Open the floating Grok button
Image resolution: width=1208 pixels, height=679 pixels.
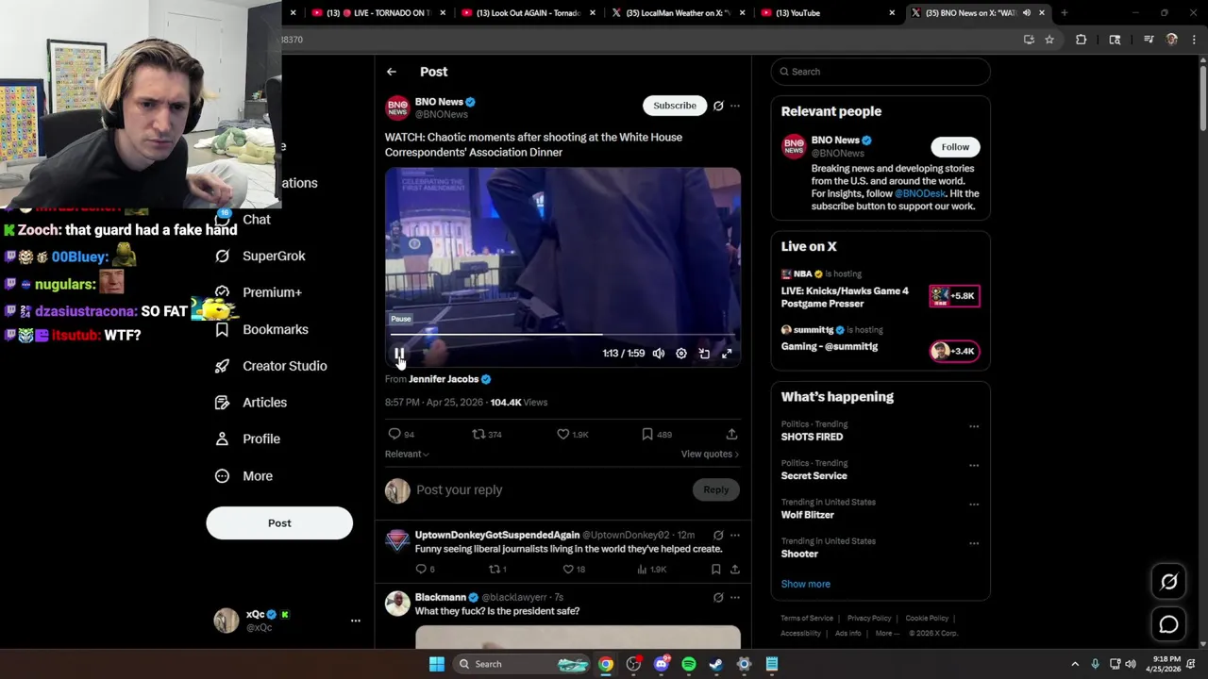click(x=1168, y=582)
